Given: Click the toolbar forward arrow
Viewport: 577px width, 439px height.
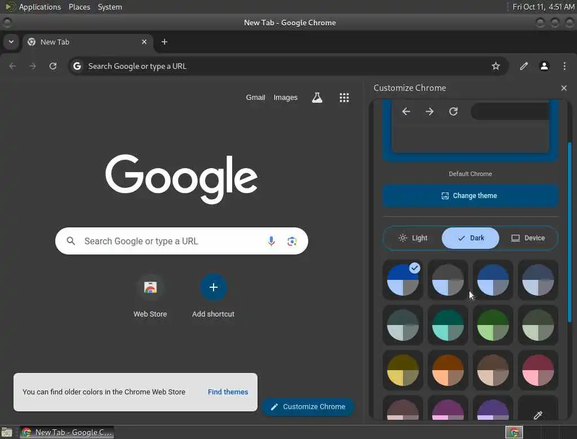Looking at the screenshot, I should tap(33, 66).
